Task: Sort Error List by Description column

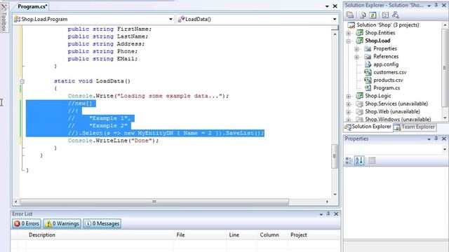Action: [x=100, y=235]
